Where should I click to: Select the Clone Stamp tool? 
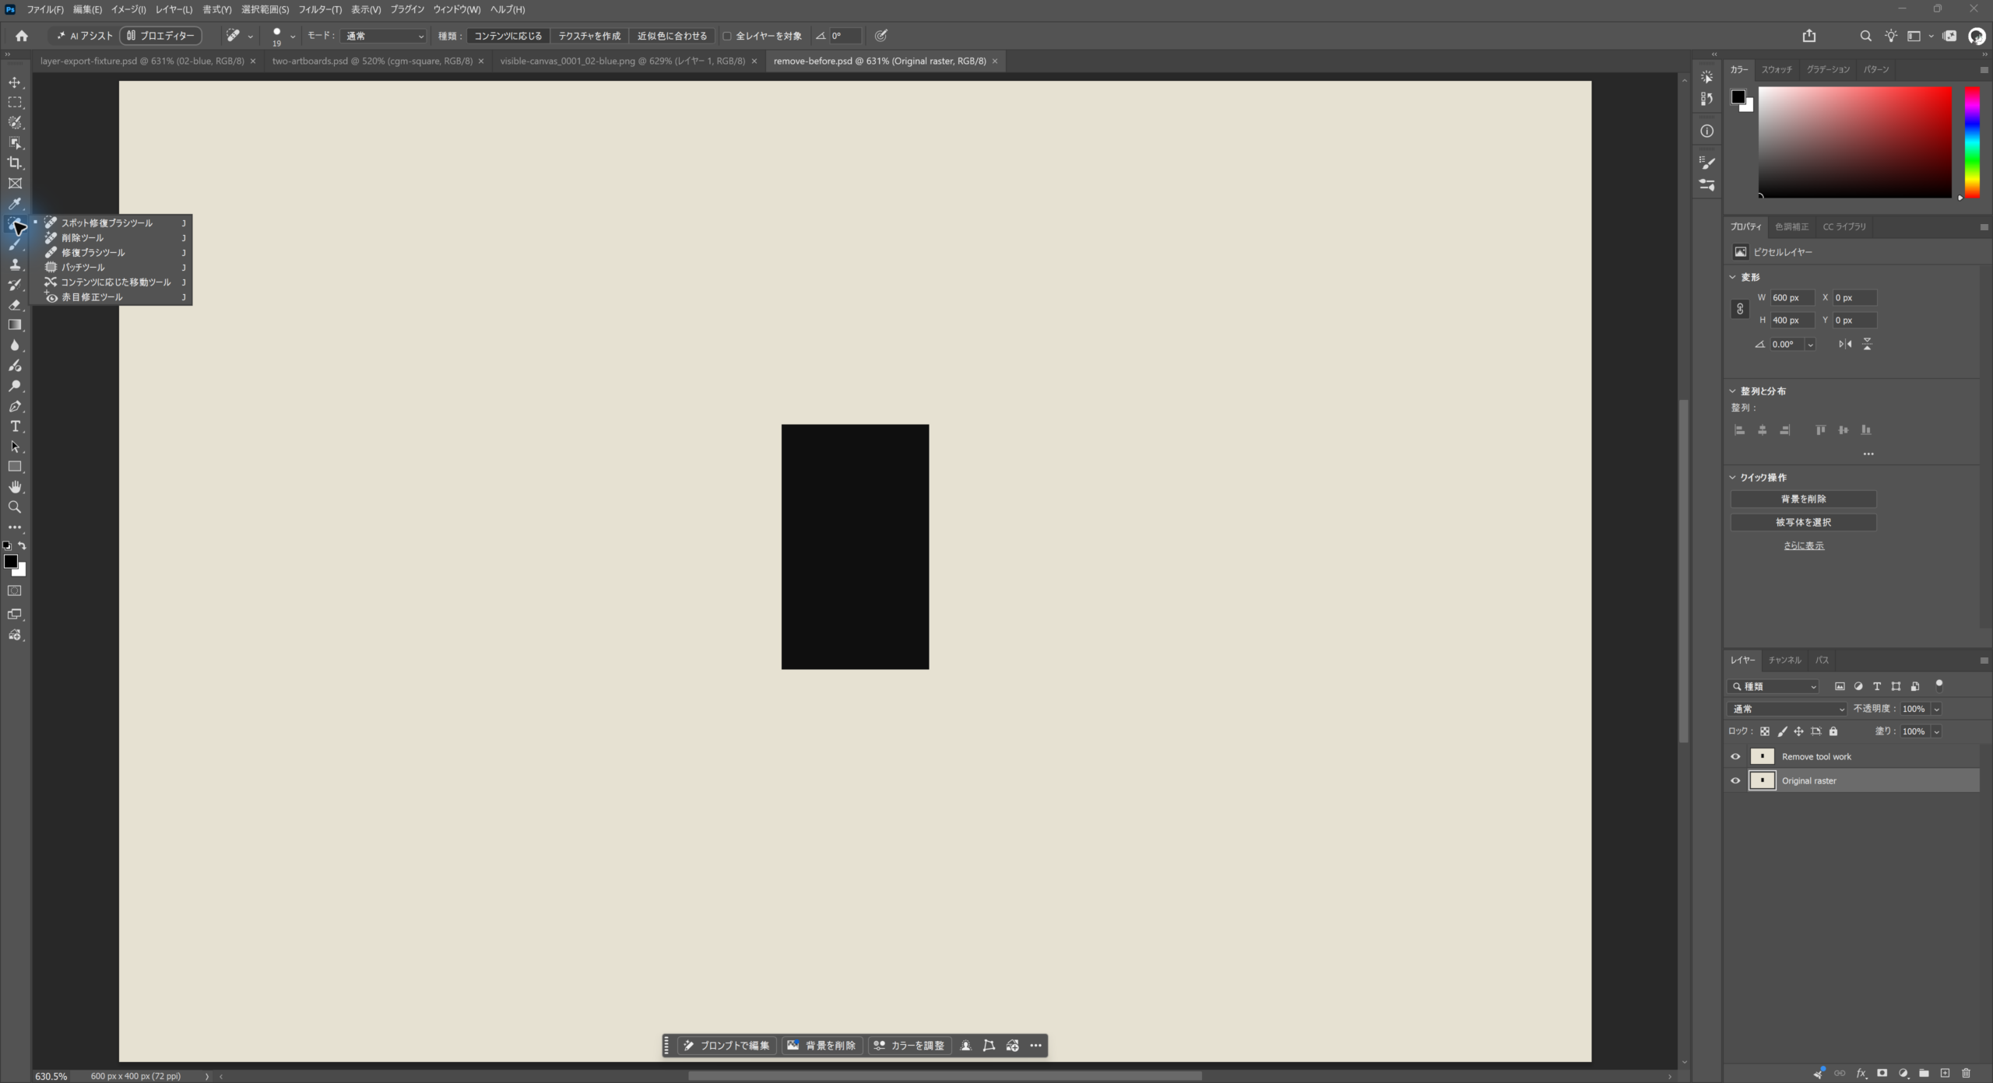click(x=15, y=265)
